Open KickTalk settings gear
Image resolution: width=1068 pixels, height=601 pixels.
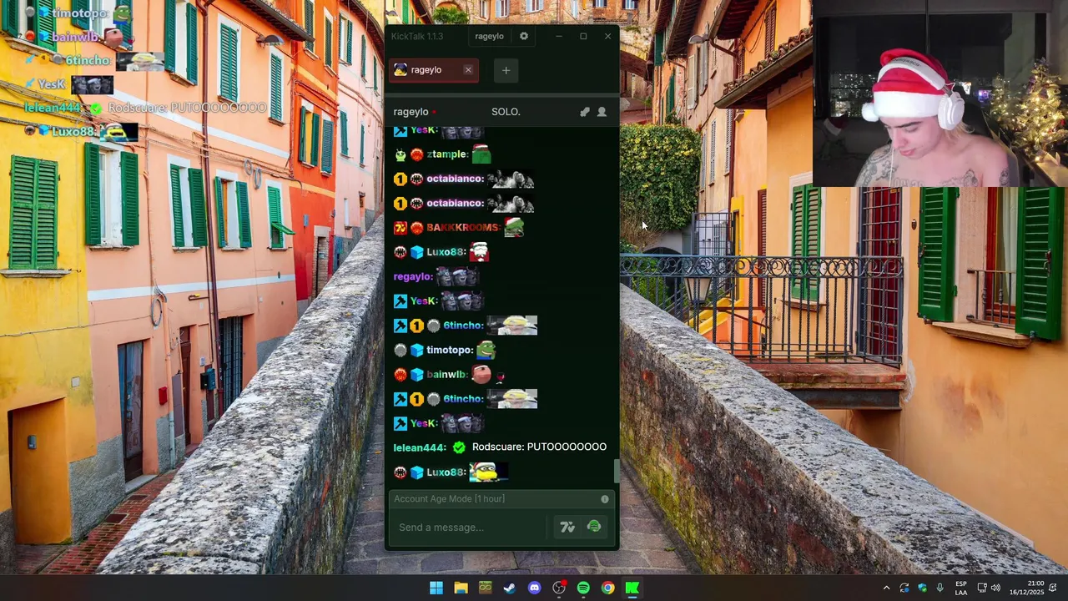point(524,37)
